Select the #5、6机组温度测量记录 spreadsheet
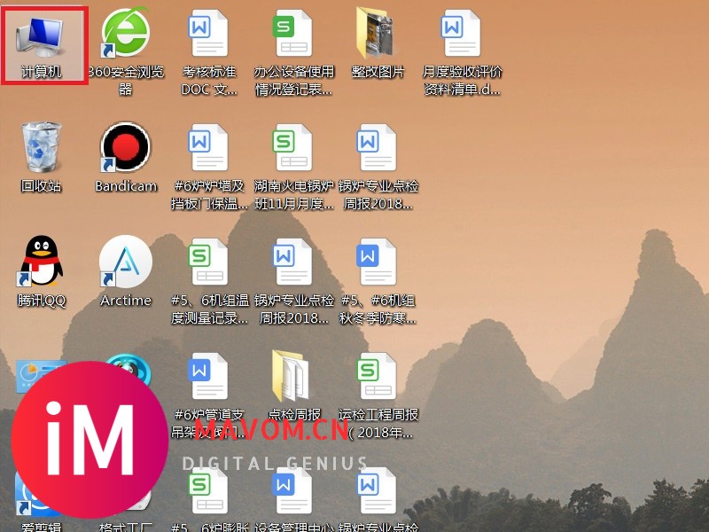709x532 pixels. [x=209, y=262]
